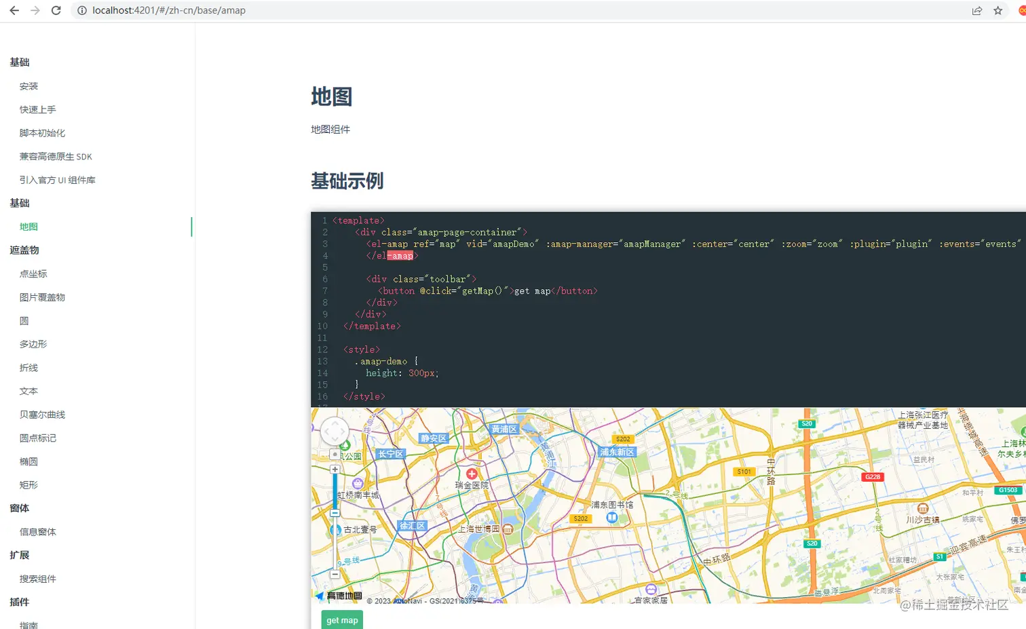Screen dimensions: 1026x629
Task: Click the zoom-in plus button on the map
Action: pos(336,469)
